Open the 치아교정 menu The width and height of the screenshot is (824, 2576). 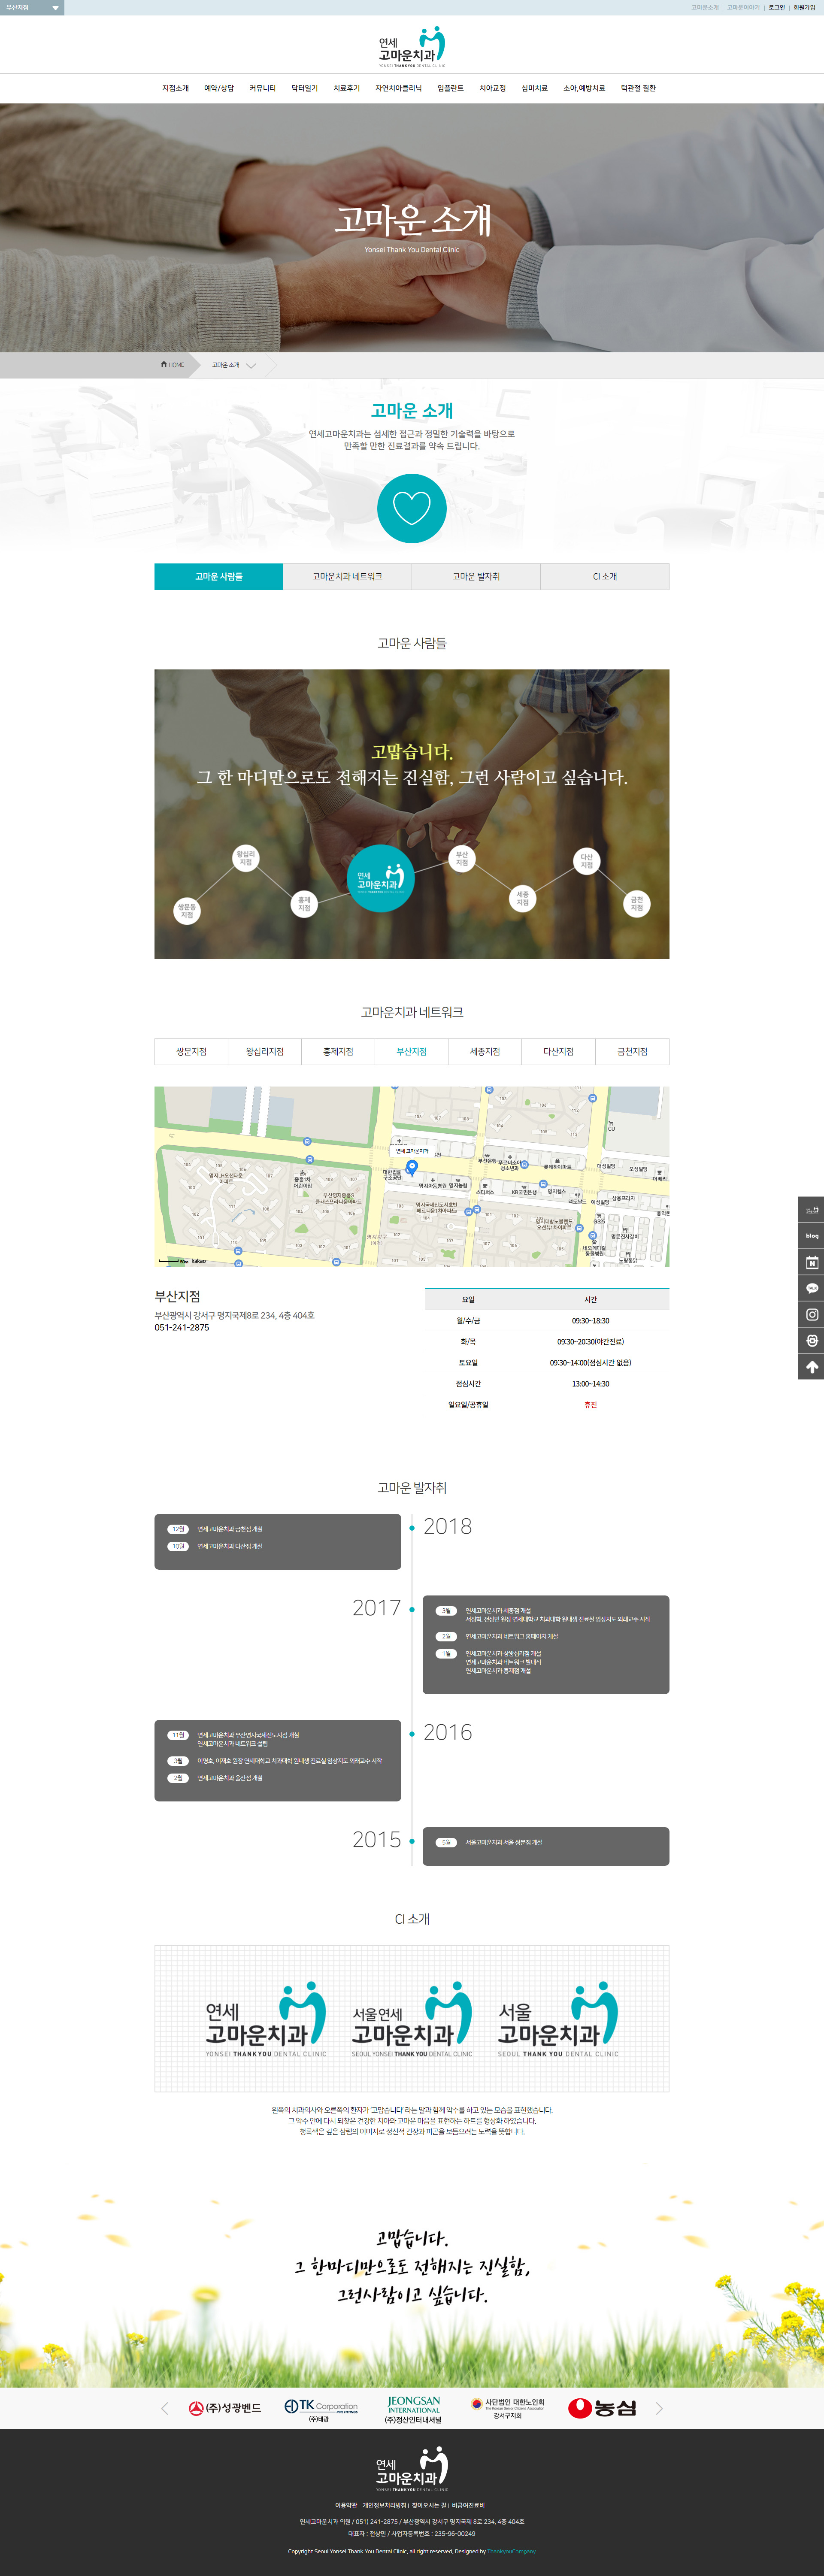point(492,88)
